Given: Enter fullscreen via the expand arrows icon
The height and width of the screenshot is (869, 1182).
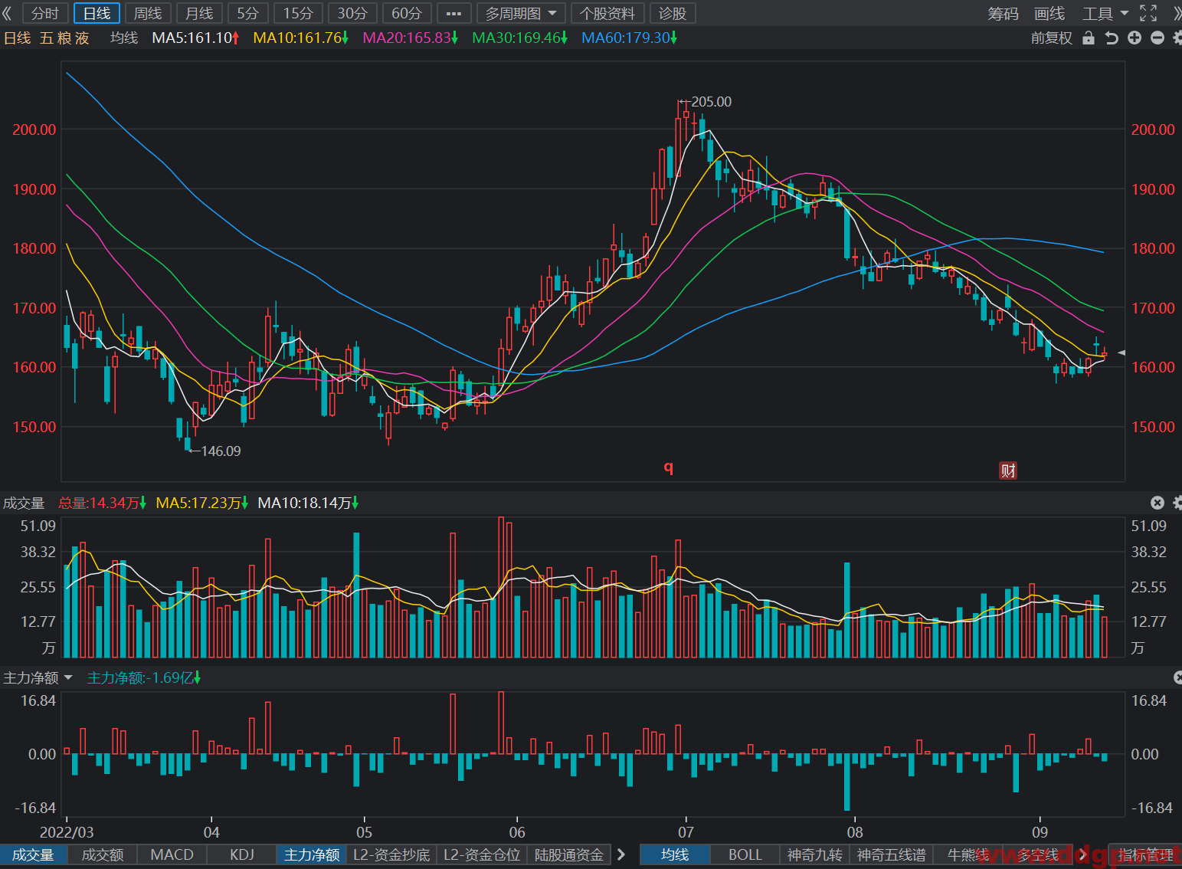Looking at the screenshot, I should coord(1148,13).
